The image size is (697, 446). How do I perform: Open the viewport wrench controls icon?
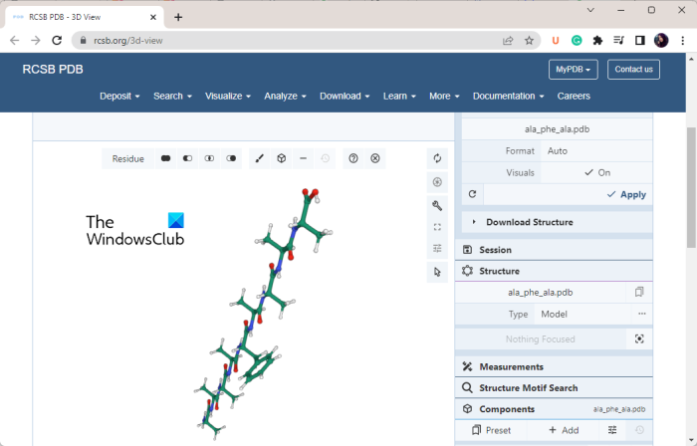(437, 205)
